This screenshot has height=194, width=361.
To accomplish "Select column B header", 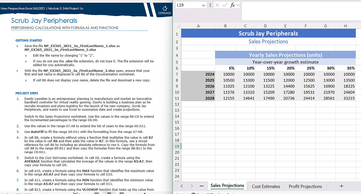I will (x=225, y=26).
